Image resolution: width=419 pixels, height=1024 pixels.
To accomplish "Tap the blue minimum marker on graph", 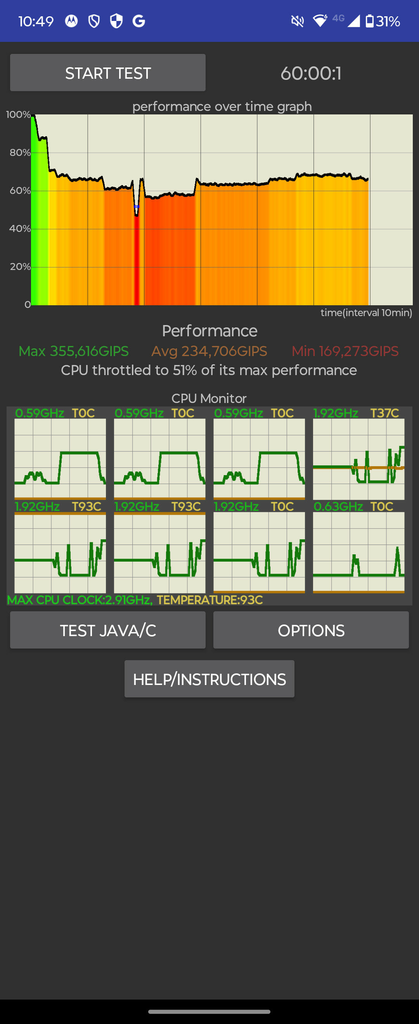I will 136,207.
